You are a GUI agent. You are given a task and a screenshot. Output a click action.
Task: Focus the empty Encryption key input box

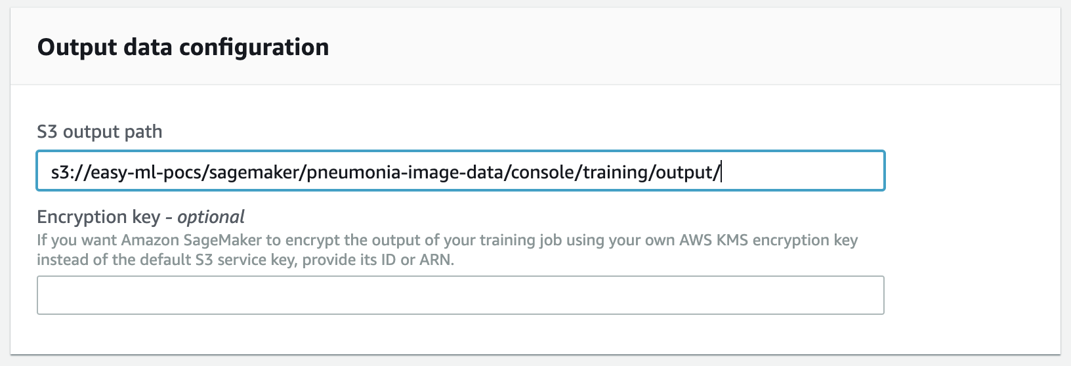(459, 295)
